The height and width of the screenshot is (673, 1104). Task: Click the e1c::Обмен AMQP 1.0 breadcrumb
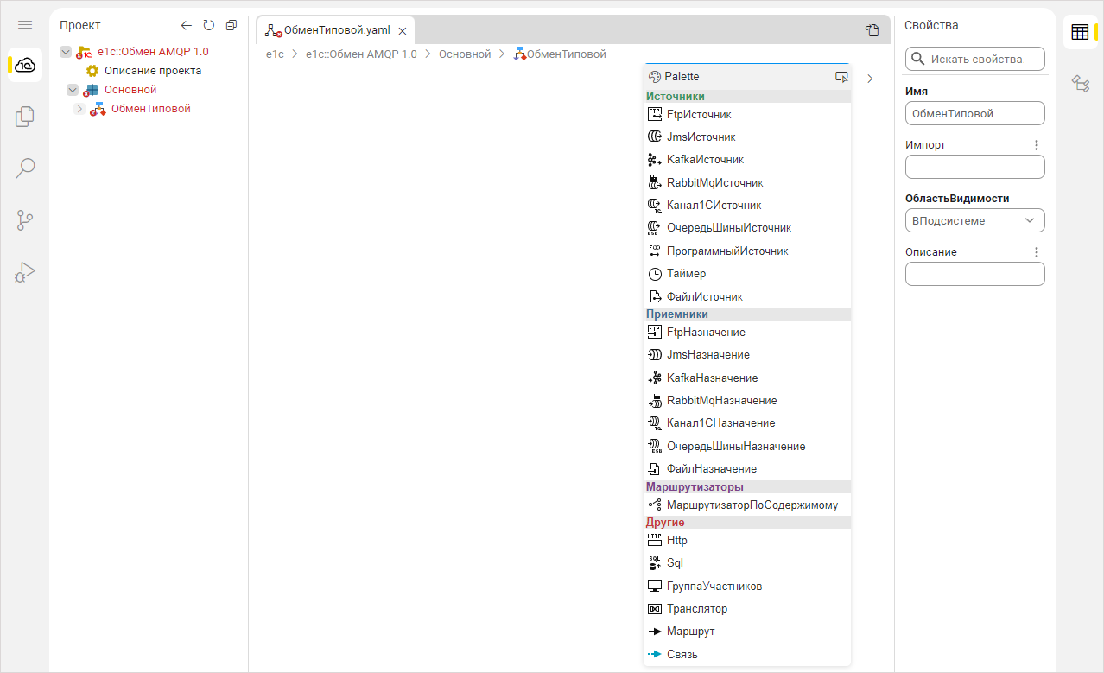coord(361,54)
